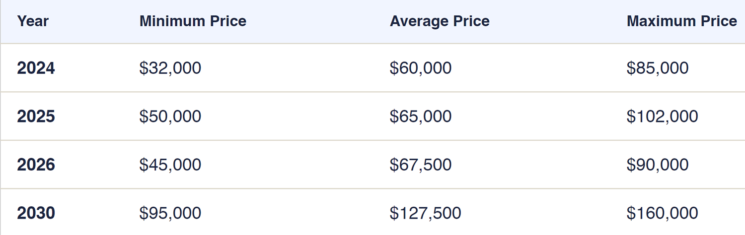Image resolution: width=745 pixels, height=235 pixels.
Task: Click the Average Price column header
Action: click(440, 21)
